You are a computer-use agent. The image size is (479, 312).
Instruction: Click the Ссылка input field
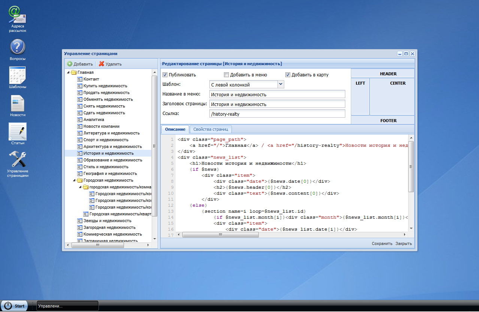pyautogui.click(x=277, y=114)
